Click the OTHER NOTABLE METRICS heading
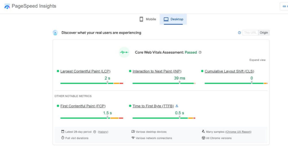Screen dimensions: 288x151 pos(73,96)
